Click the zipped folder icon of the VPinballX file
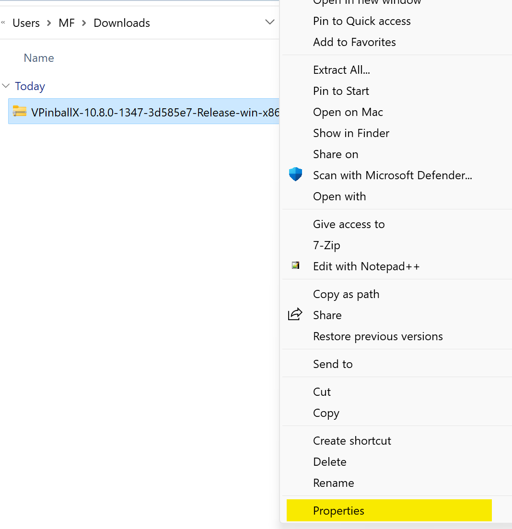The height and width of the screenshot is (529, 512). (x=19, y=111)
